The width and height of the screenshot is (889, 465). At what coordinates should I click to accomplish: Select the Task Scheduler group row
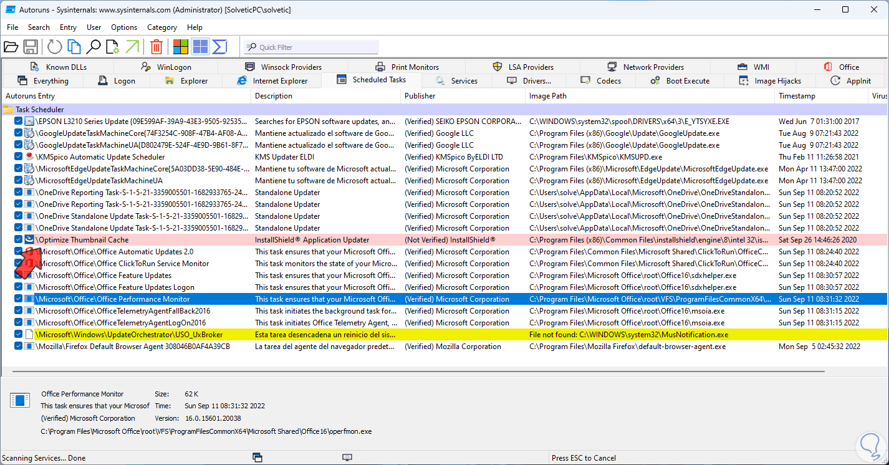pyautogui.click(x=444, y=110)
